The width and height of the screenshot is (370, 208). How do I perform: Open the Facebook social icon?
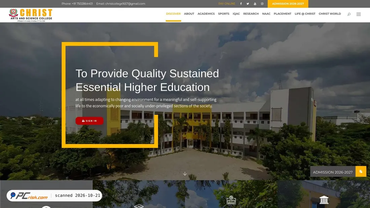click(x=241, y=4)
